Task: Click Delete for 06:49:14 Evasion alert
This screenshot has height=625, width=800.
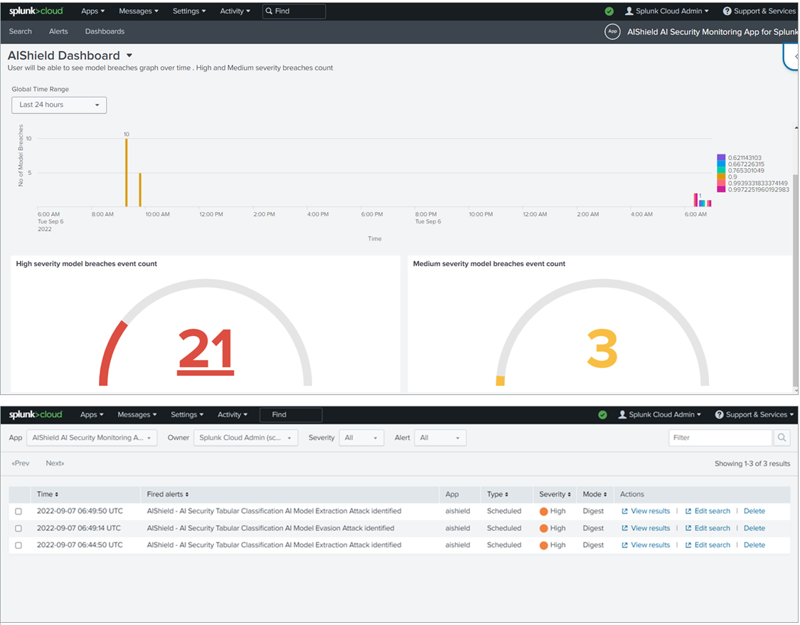Action: pyautogui.click(x=754, y=528)
